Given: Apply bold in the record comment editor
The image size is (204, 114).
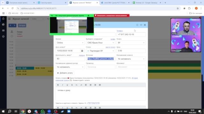Looking at the screenshot, I should (58, 85).
